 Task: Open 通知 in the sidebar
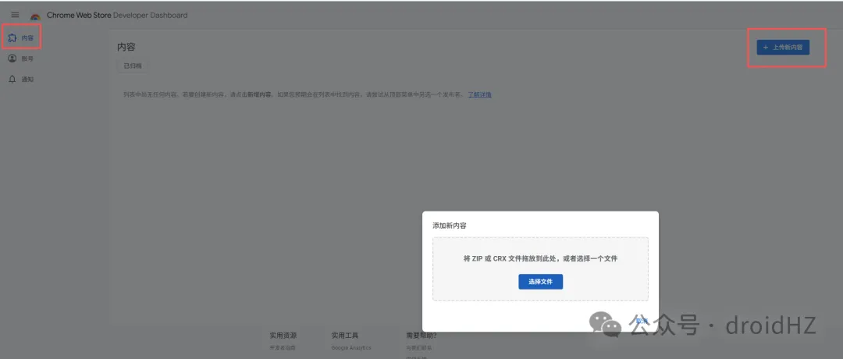(22, 79)
